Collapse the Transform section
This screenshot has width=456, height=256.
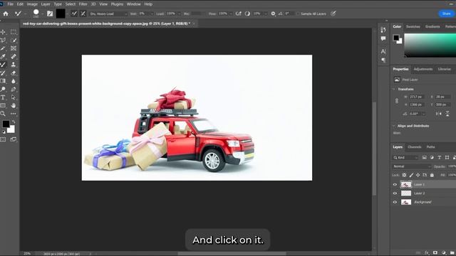(x=394, y=89)
